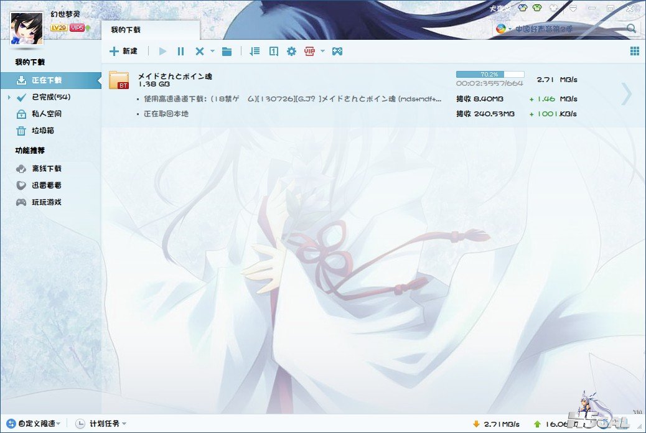
Task: Click the 70.2% progress bar
Action: [490, 75]
